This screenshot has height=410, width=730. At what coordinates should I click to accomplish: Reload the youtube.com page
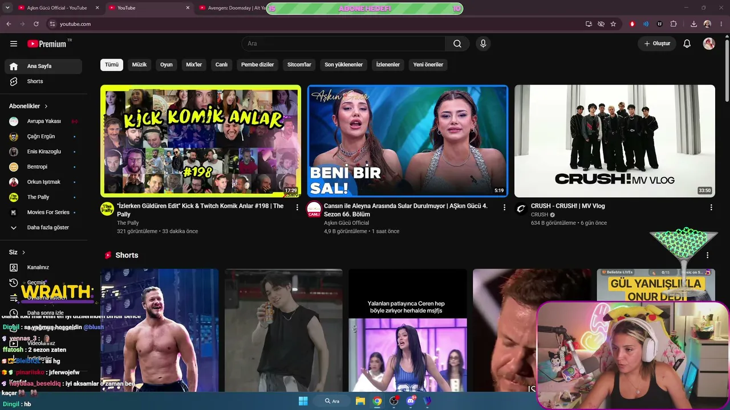(36, 24)
